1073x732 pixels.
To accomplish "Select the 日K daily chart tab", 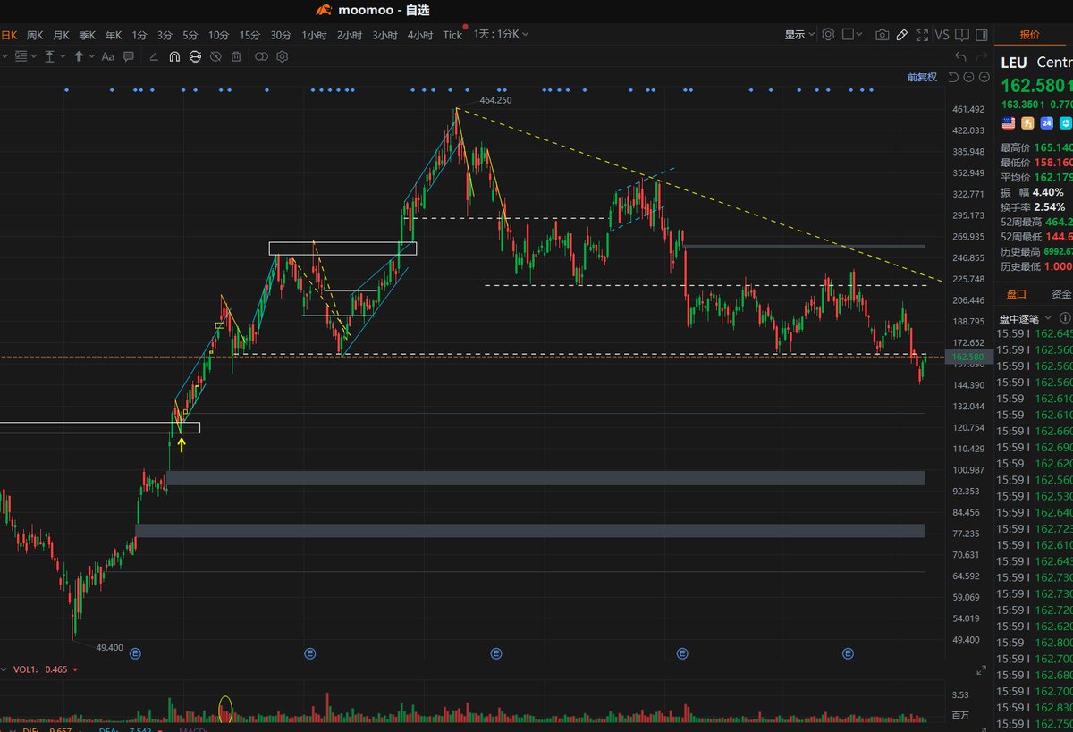I will tap(9, 35).
